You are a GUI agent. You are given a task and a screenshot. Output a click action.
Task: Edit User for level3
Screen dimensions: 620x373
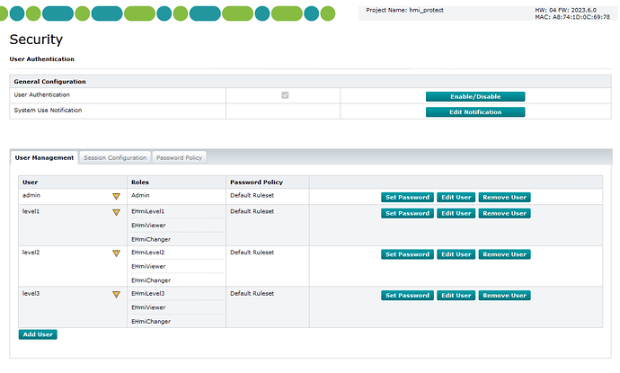[456, 295]
